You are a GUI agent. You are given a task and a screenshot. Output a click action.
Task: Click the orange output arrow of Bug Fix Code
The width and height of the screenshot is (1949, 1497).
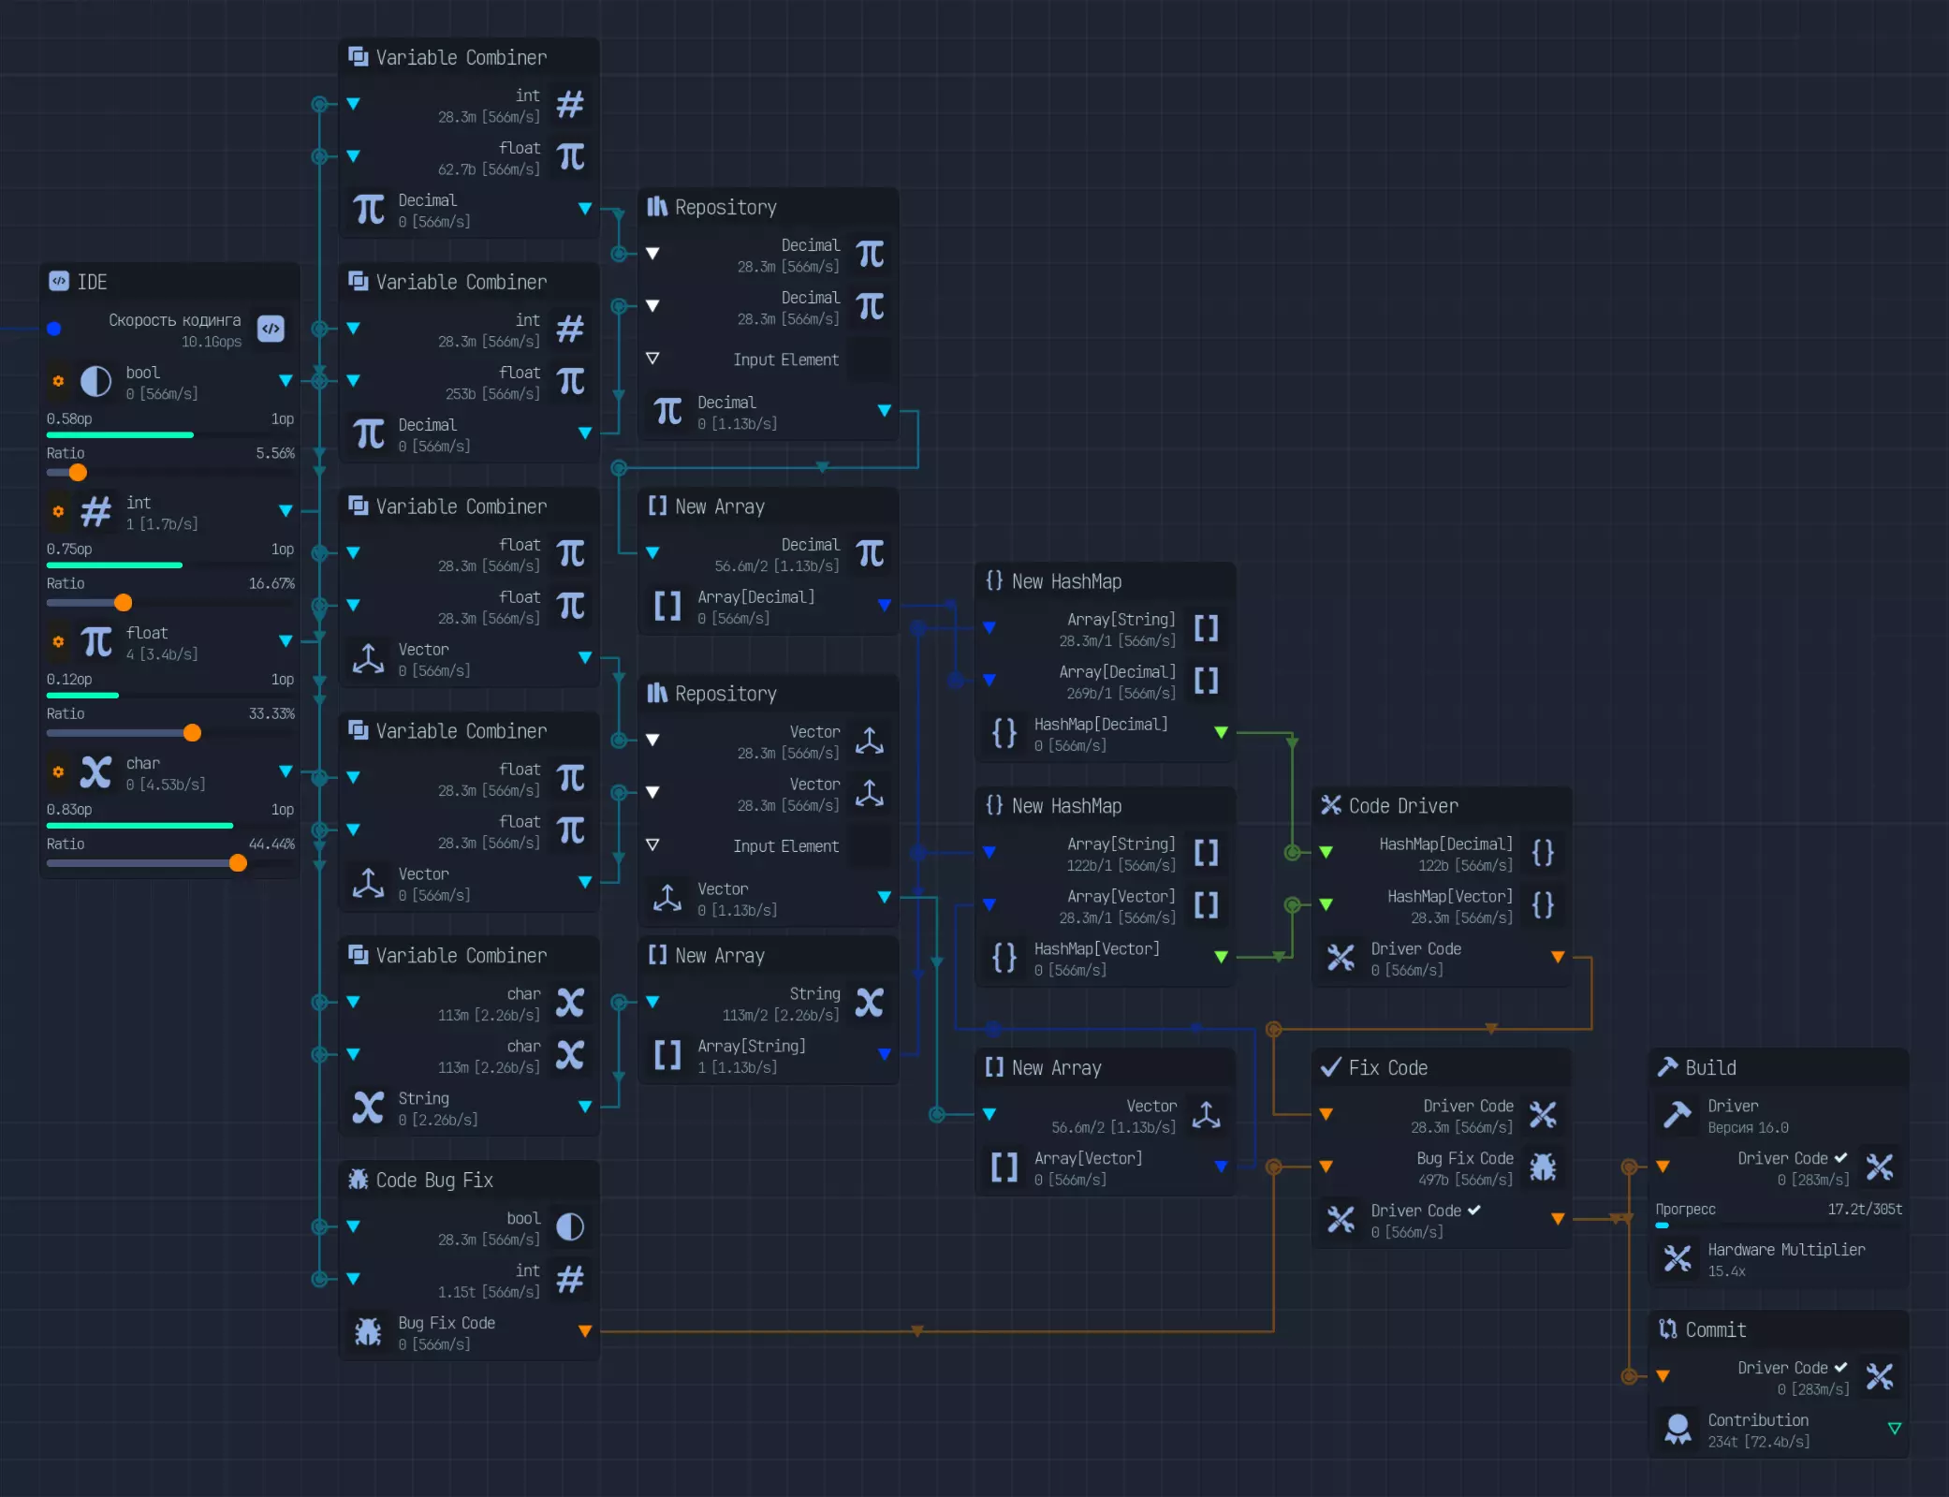585,1331
